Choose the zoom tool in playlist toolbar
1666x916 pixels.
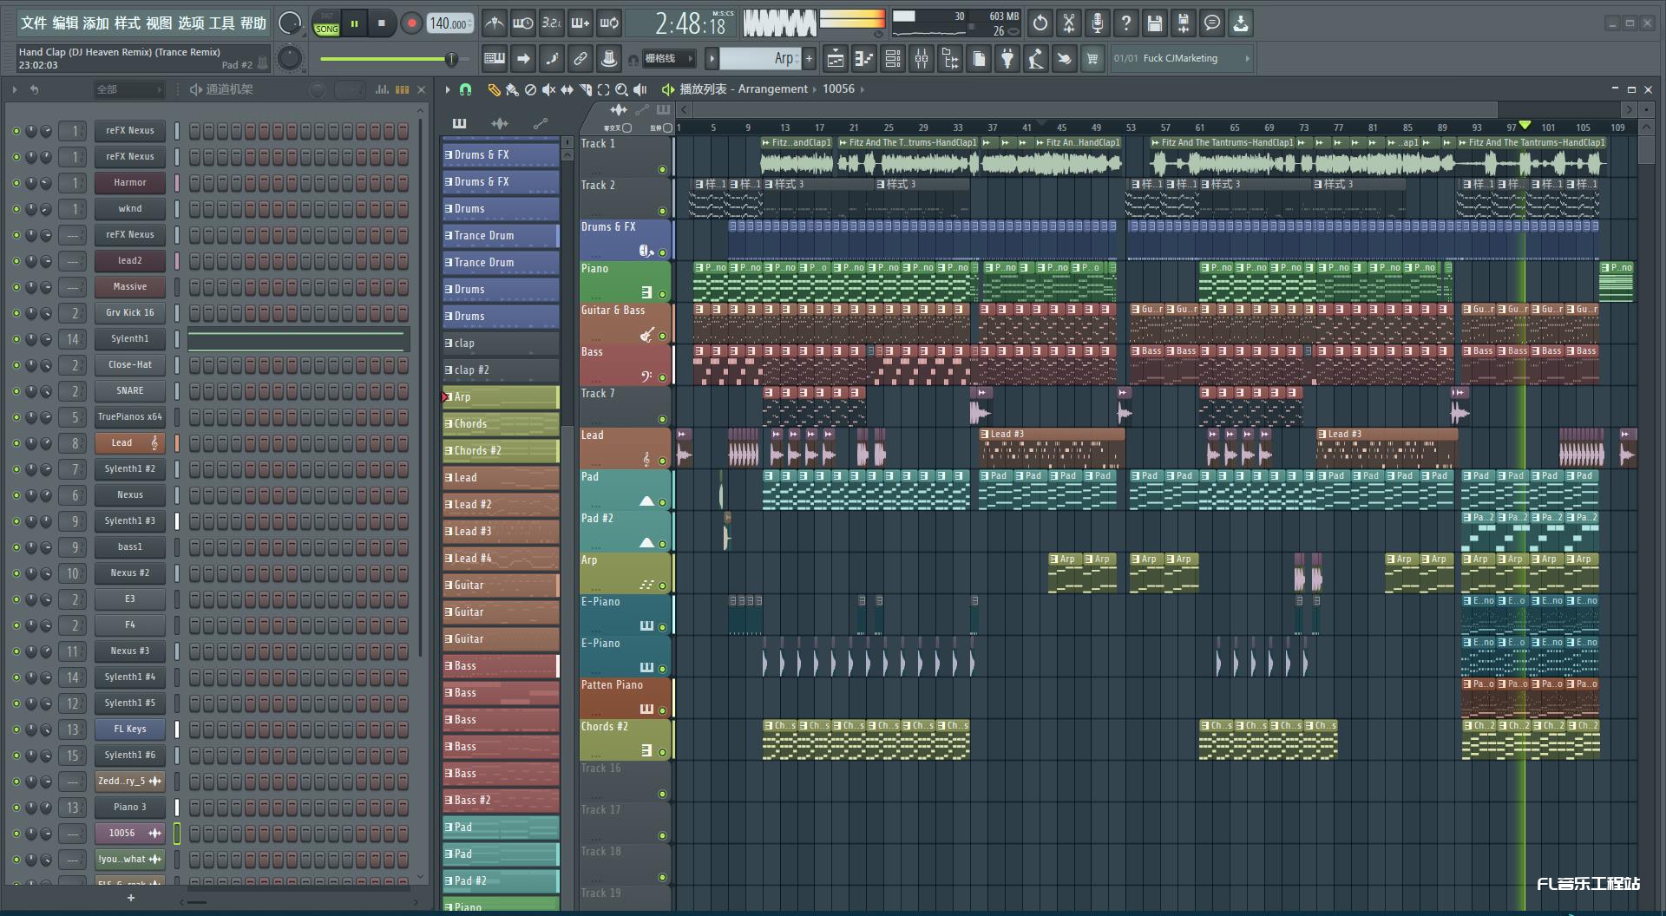point(621,89)
